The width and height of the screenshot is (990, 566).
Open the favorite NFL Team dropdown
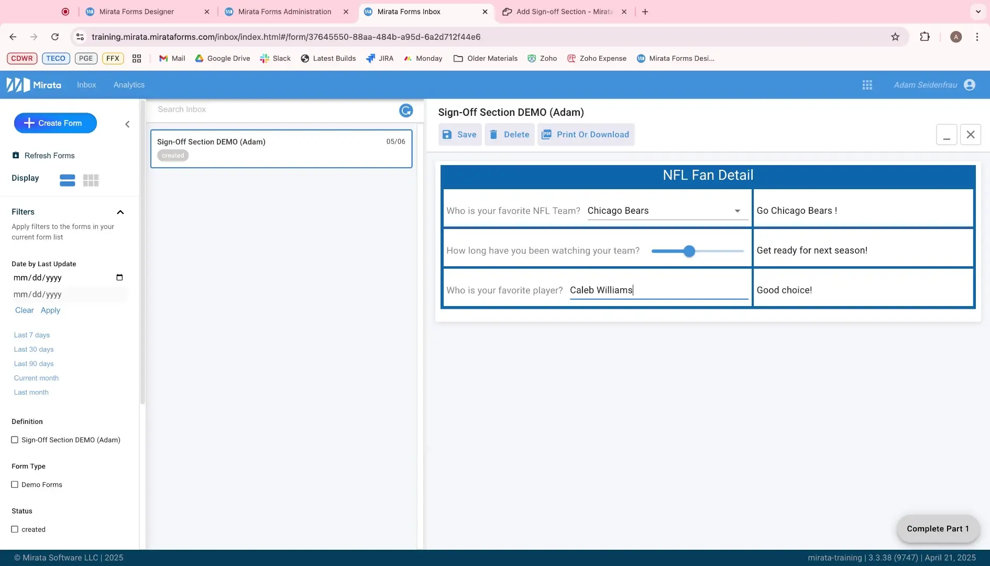click(736, 211)
